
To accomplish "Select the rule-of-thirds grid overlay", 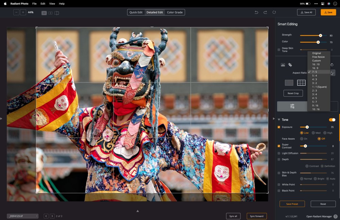I will click(x=301, y=83).
